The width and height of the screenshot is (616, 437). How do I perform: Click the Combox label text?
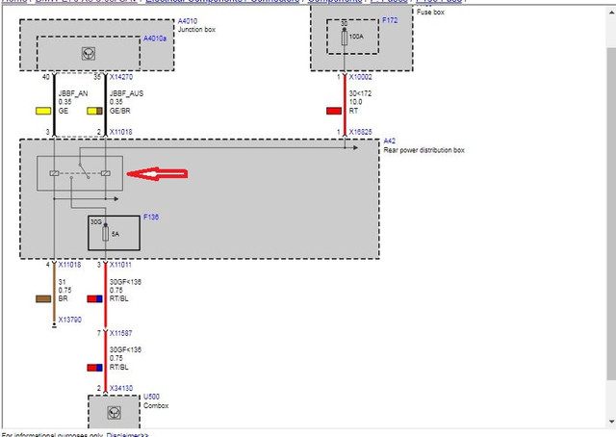156,405
